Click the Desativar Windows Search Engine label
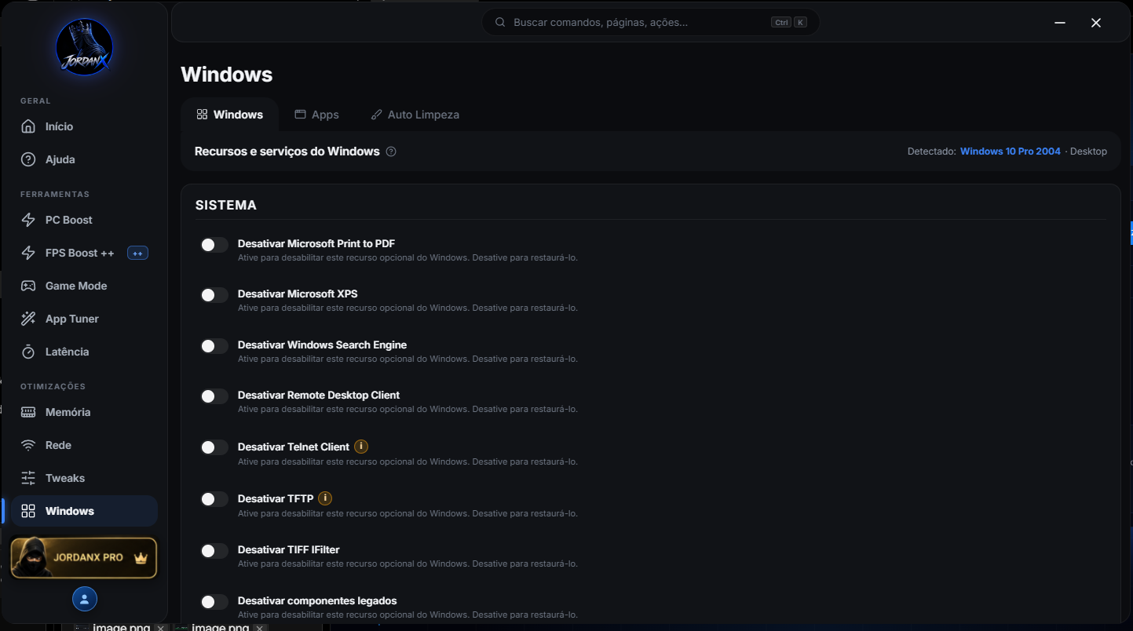 click(322, 345)
